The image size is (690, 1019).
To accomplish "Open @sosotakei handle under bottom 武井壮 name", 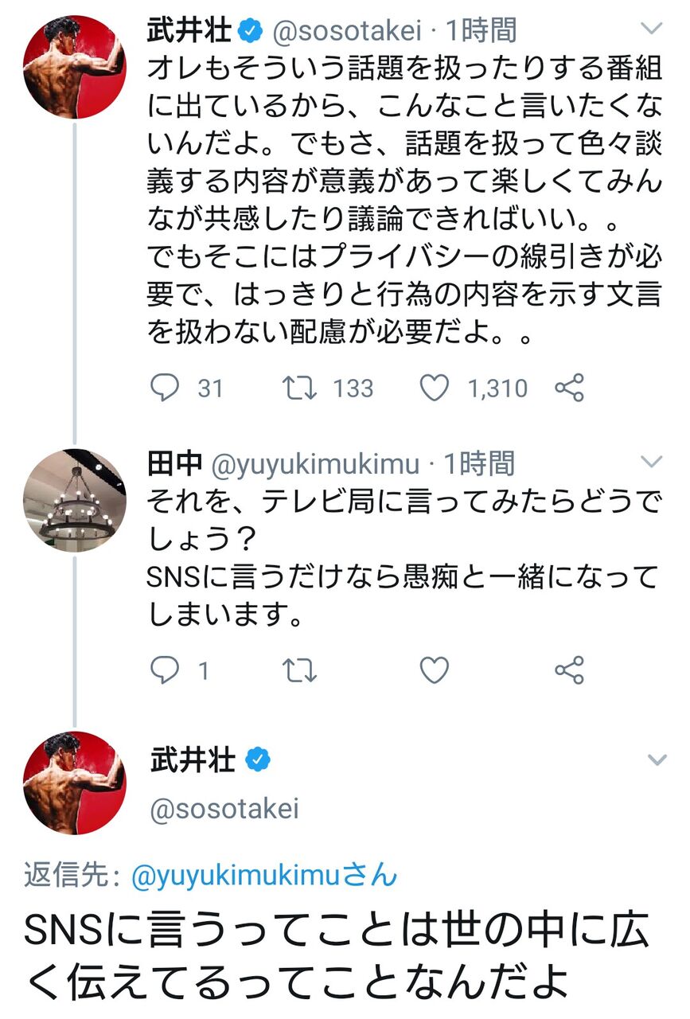I will 224,809.
